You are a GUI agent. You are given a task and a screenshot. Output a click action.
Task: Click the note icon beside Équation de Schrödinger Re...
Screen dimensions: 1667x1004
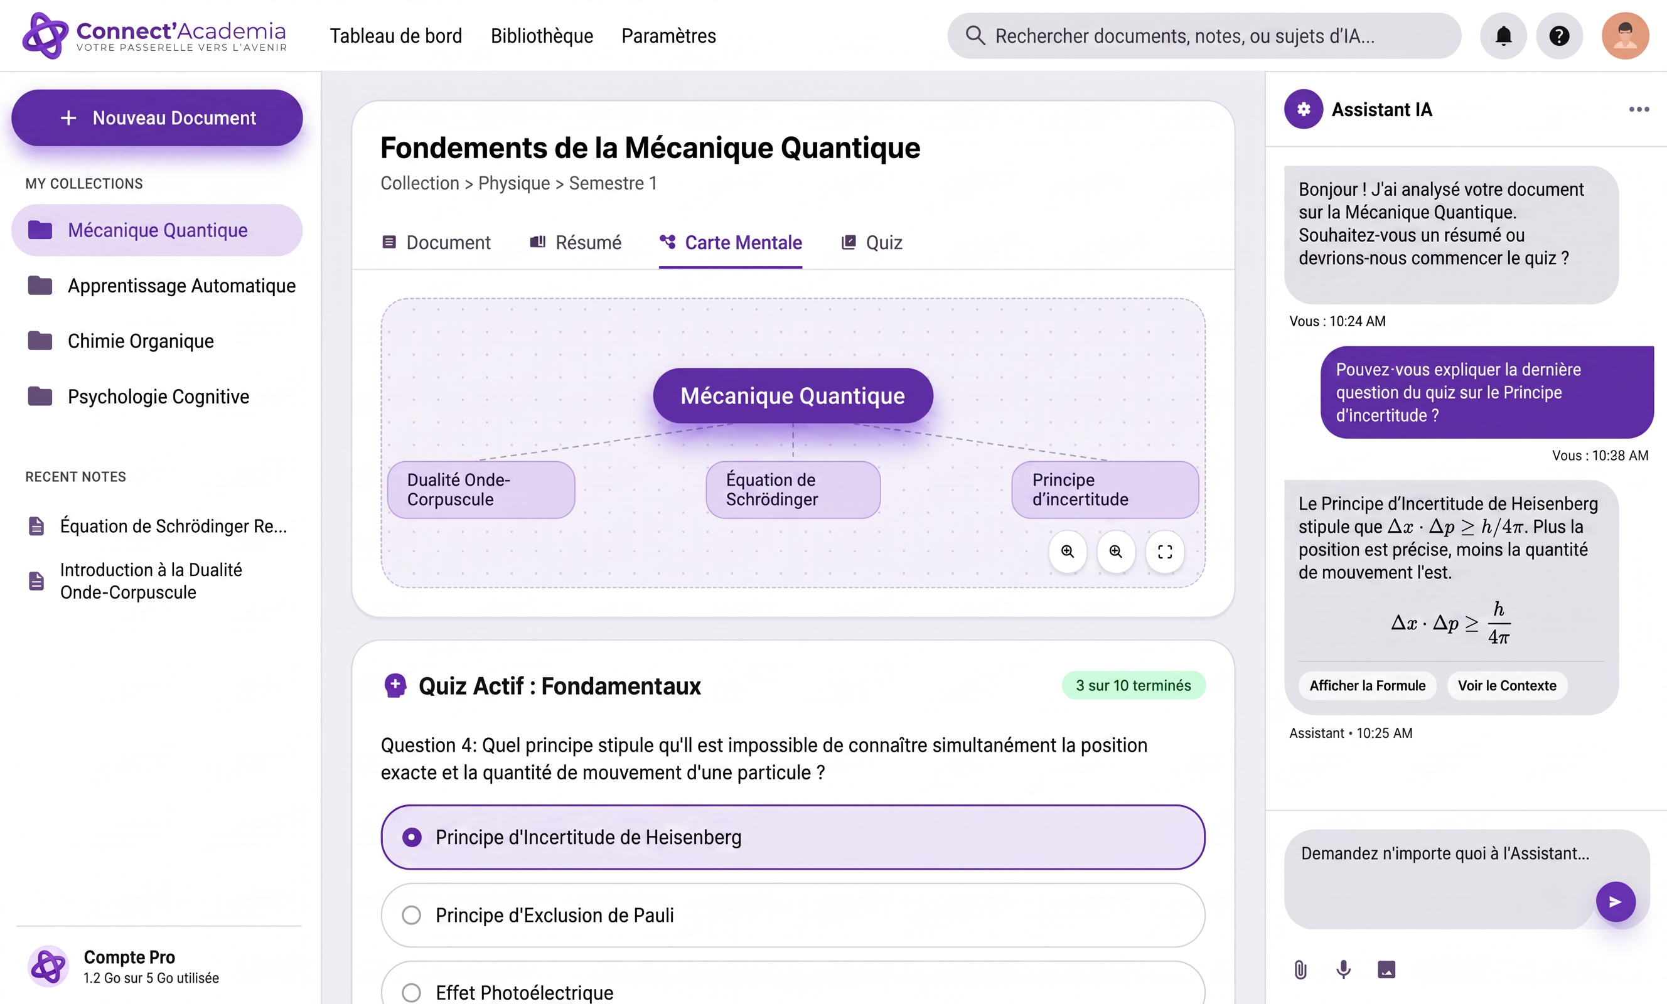(x=36, y=526)
